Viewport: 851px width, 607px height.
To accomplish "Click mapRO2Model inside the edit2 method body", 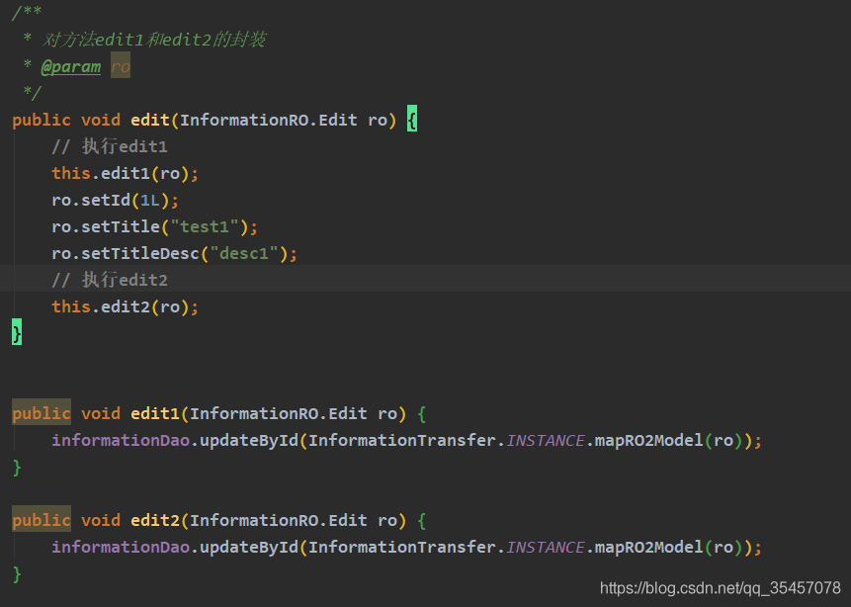I will point(648,547).
